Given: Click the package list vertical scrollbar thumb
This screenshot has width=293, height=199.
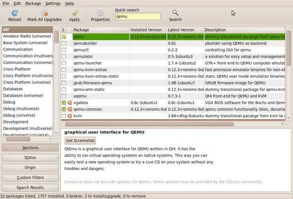Looking at the screenshot, I should tap(289, 48).
